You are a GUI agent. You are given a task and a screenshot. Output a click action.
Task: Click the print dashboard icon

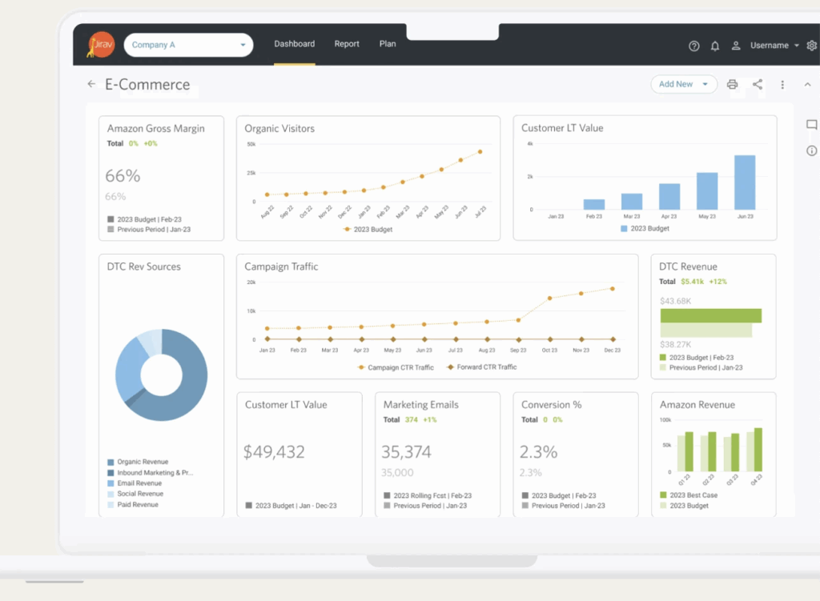pyautogui.click(x=732, y=84)
